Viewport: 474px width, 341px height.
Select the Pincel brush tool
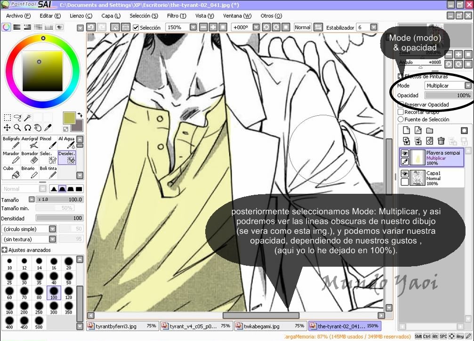click(x=48, y=143)
